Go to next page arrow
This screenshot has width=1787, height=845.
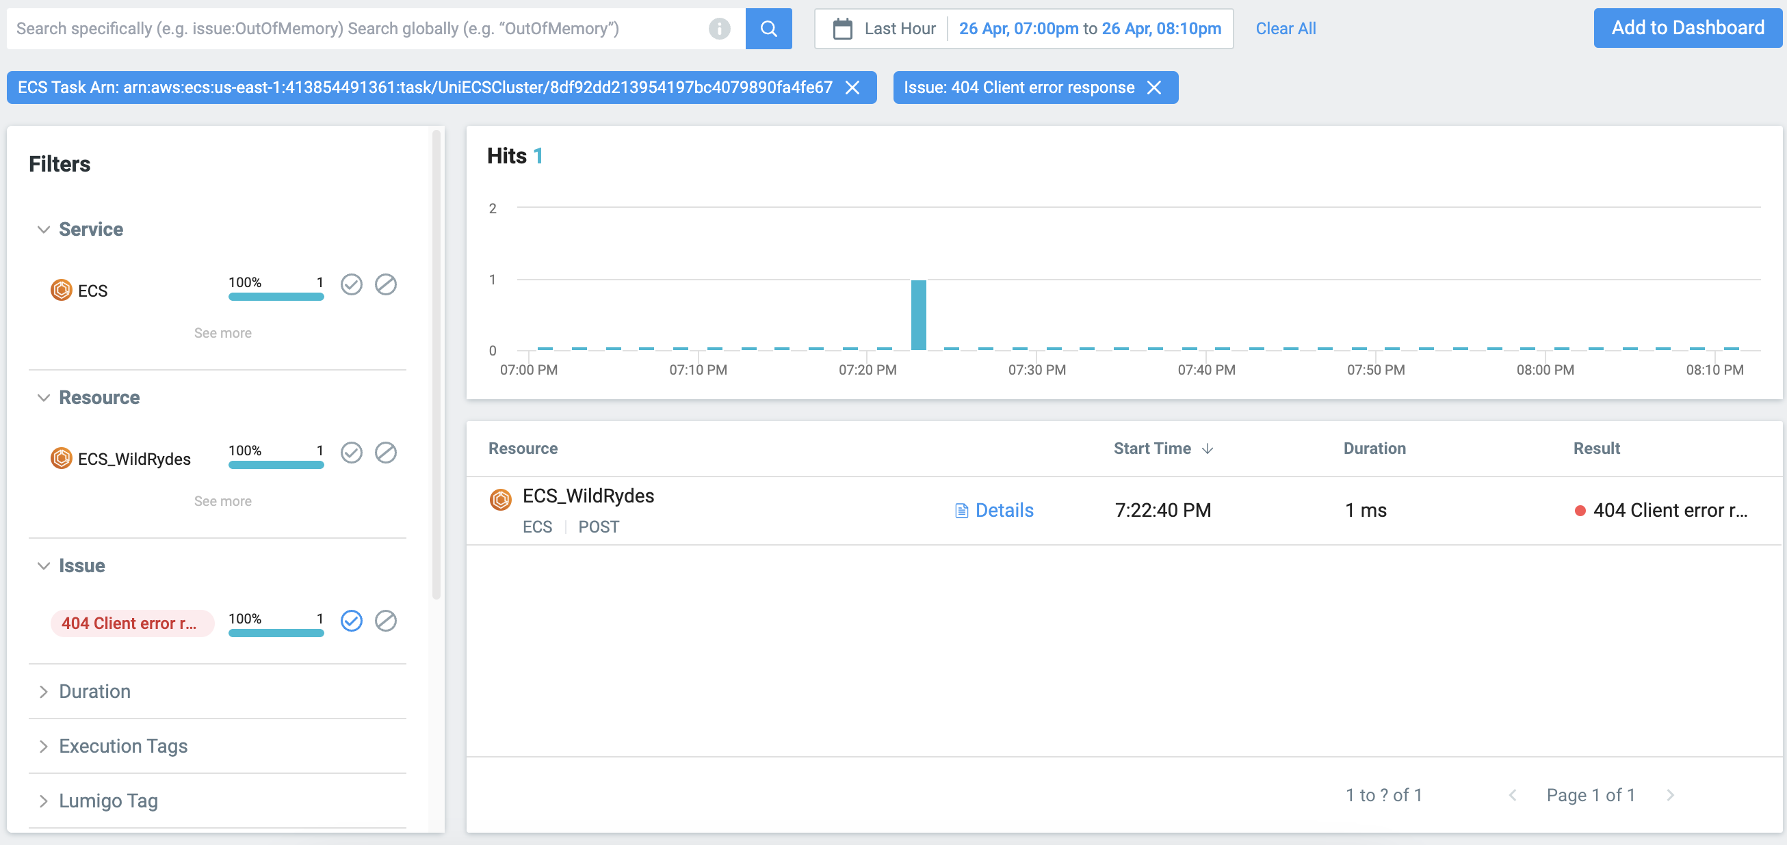click(1670, 794)
